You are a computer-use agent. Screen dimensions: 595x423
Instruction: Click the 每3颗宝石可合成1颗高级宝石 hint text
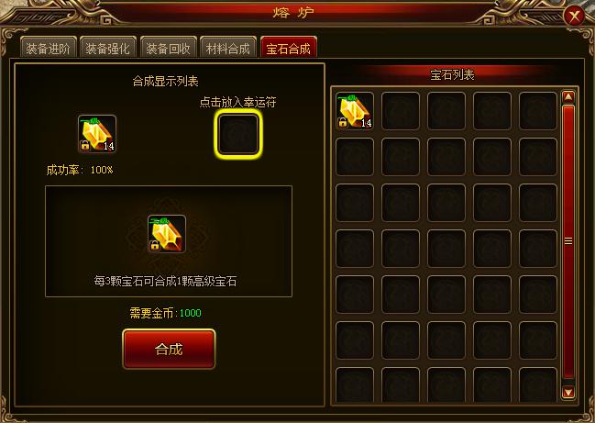pos(165,282)
